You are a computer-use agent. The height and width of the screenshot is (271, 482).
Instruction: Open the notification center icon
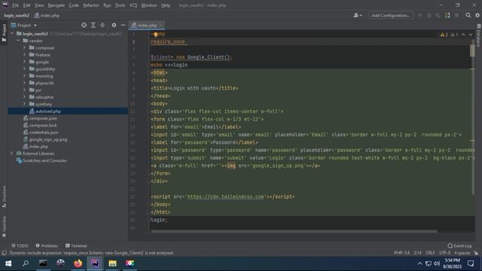click(x=471, y=263)
